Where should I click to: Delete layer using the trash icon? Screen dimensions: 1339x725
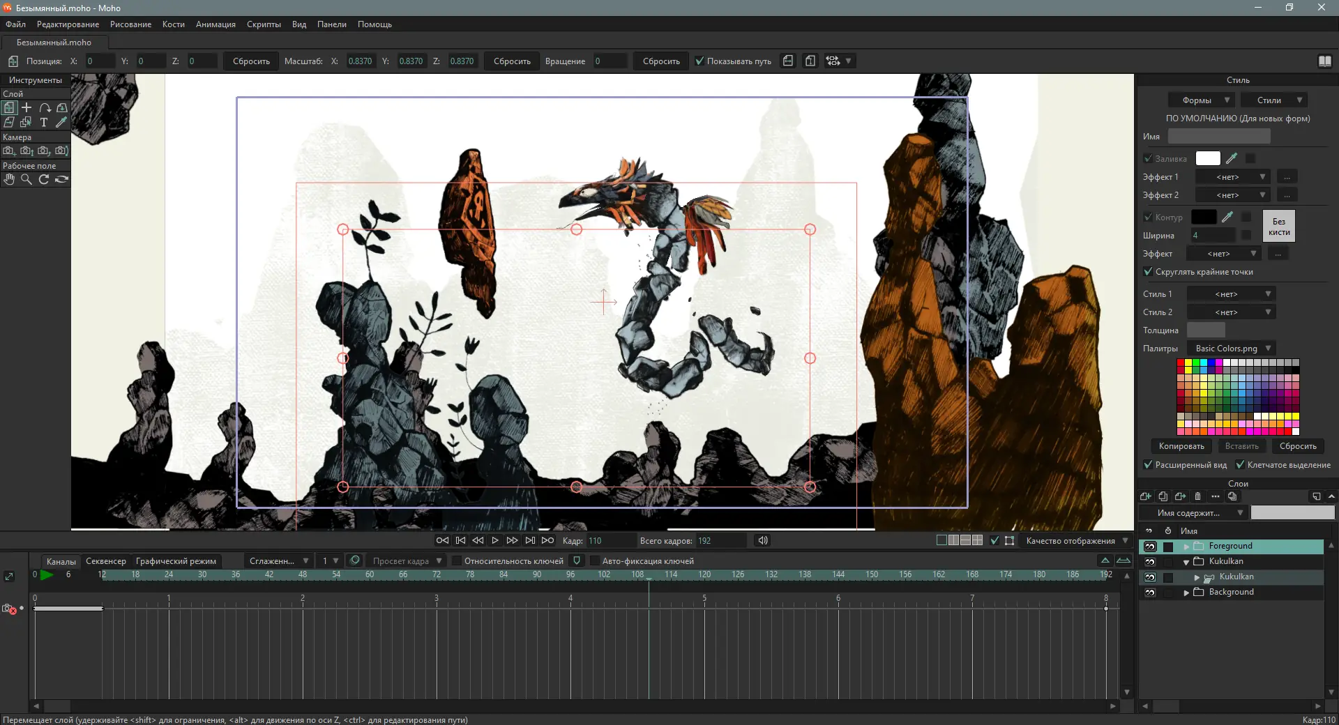(1198, 497)
